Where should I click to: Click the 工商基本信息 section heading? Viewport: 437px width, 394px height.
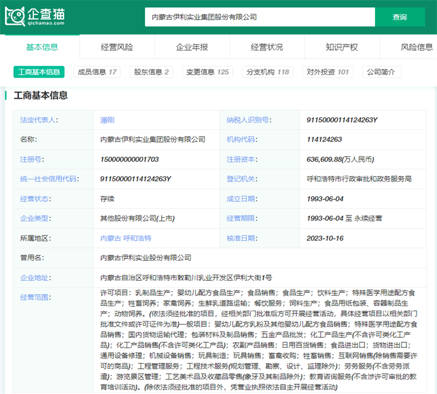tap(41, 95)
